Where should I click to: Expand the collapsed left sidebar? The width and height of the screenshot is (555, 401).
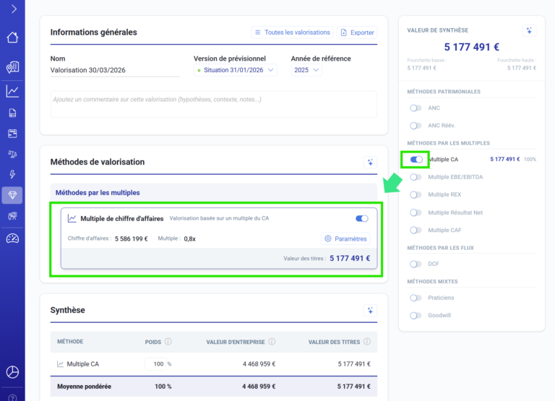[13, 9]
